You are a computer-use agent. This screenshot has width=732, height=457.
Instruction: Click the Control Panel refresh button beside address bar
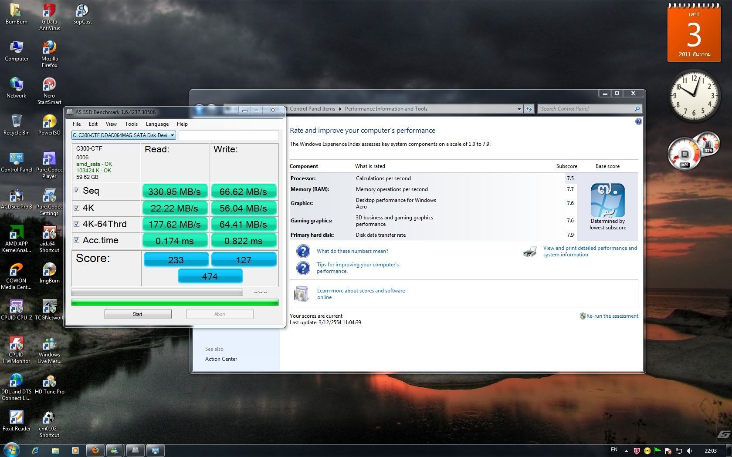[529, 109]
